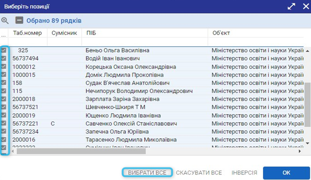The height and width of the screenshot is (180, 311).
Task: Uncheck the row for Беньо Ольга Василівна
Action: (x=4, y=50)
